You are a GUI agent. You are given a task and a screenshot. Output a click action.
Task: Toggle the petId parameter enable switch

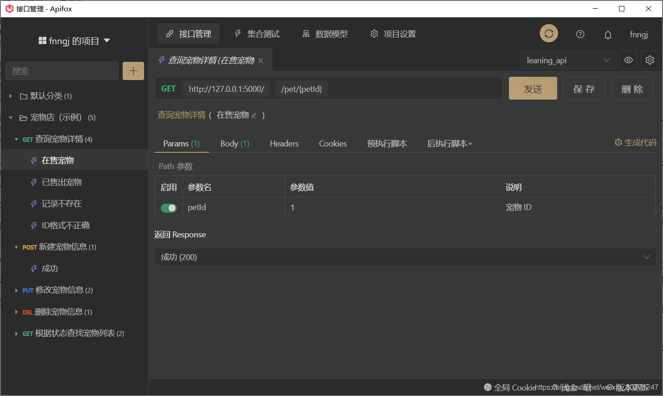point(169,208)
